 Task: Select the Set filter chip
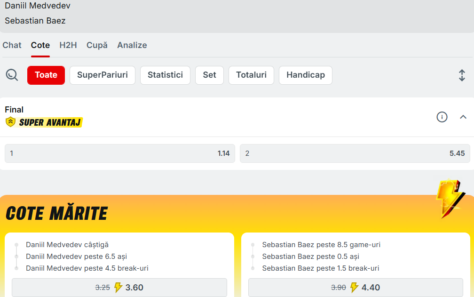[209, 75]
